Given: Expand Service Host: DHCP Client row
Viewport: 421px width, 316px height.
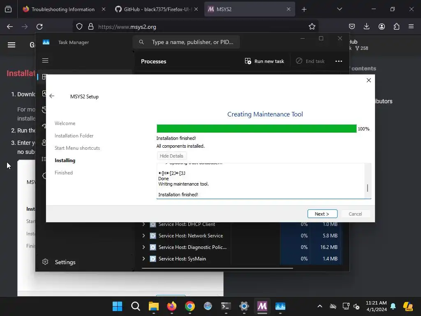Looking at the screenshot, I should pos(143,224).
